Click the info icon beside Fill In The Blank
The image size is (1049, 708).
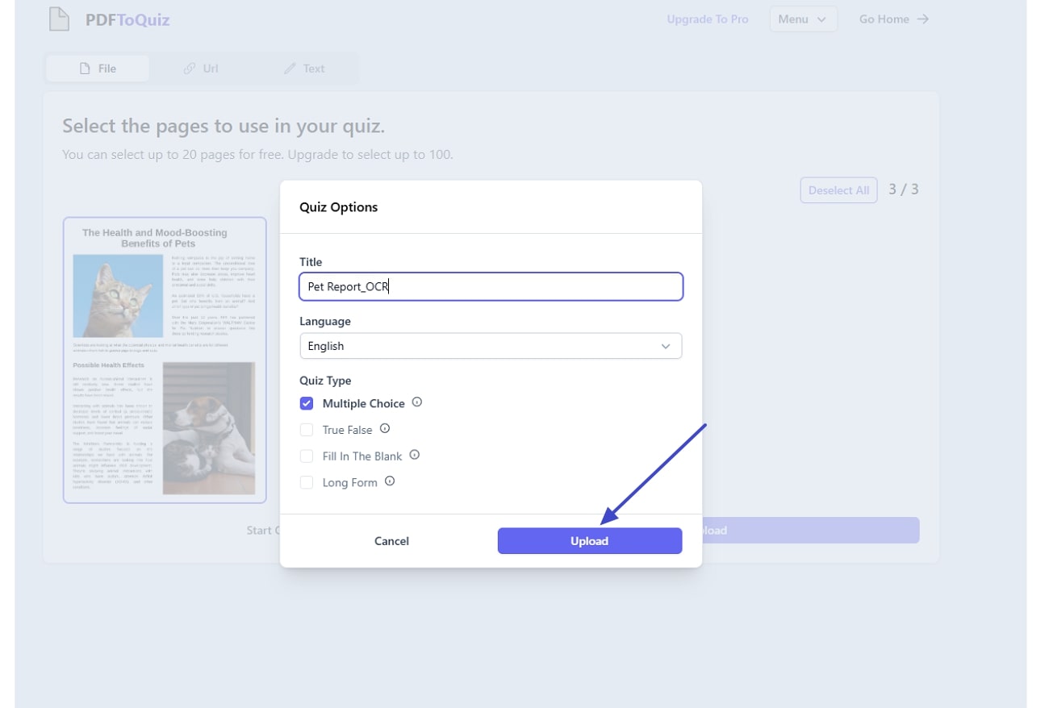coord(415,456)
